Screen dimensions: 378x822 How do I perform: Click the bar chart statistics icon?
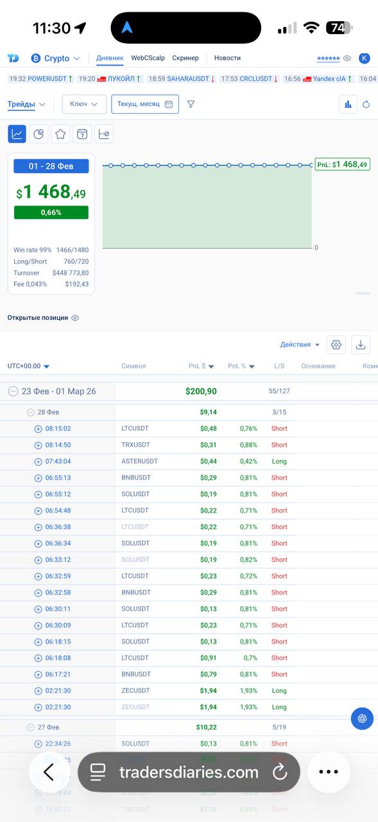tap(348, 104)
